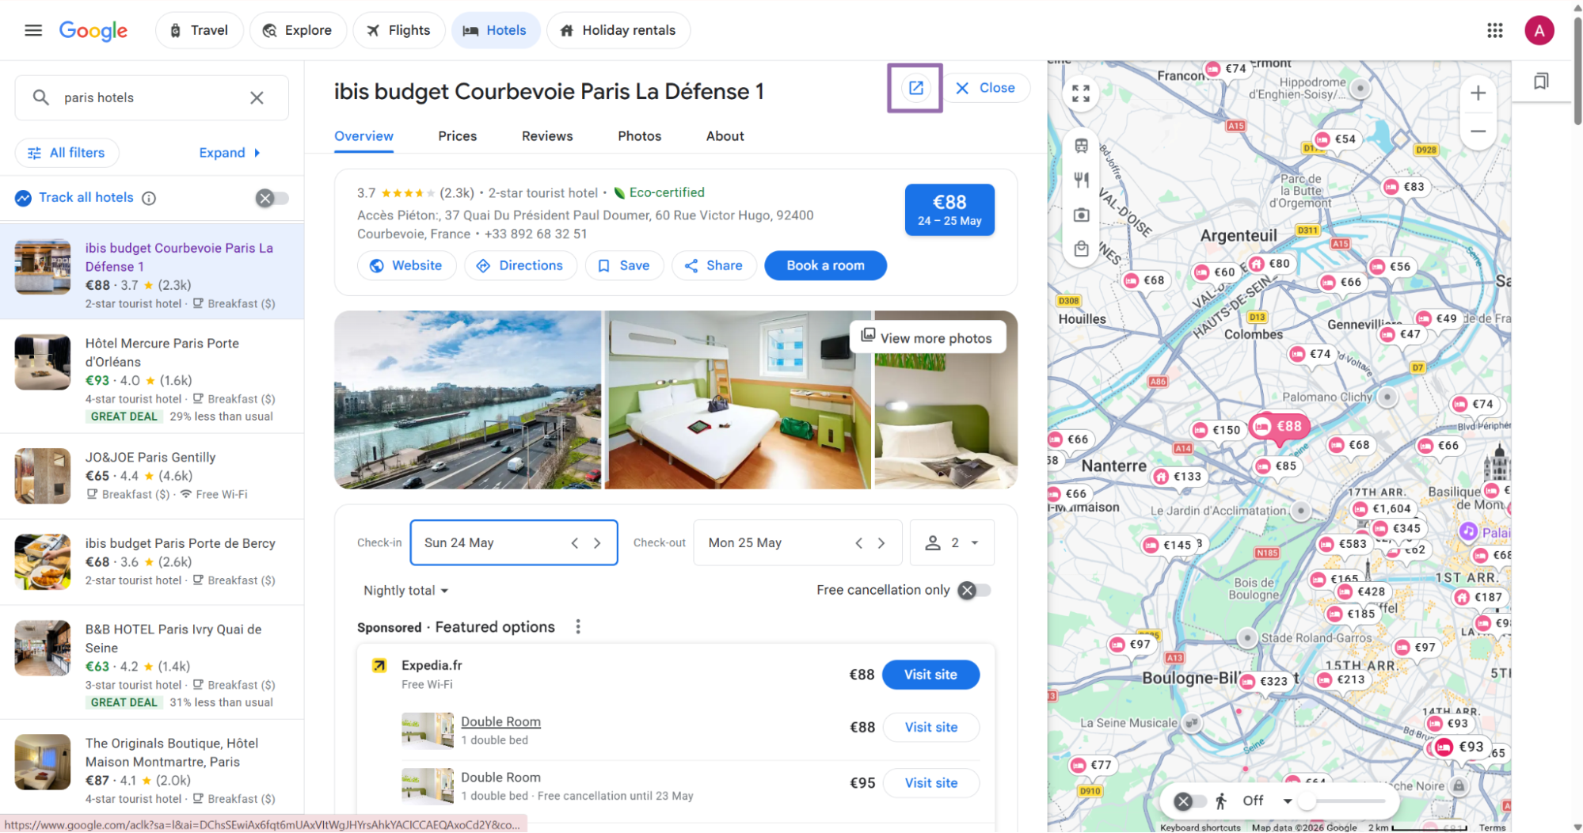1583x833 pixels.
Task: Open the Photos tab
Action: pyautogui.click(x=639, y=136)
